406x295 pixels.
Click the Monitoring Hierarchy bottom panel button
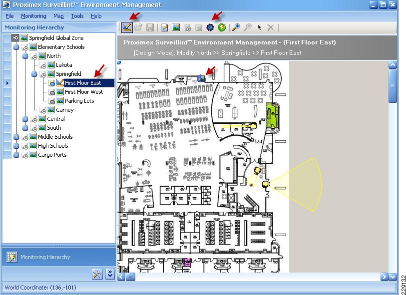coord(59,257)
